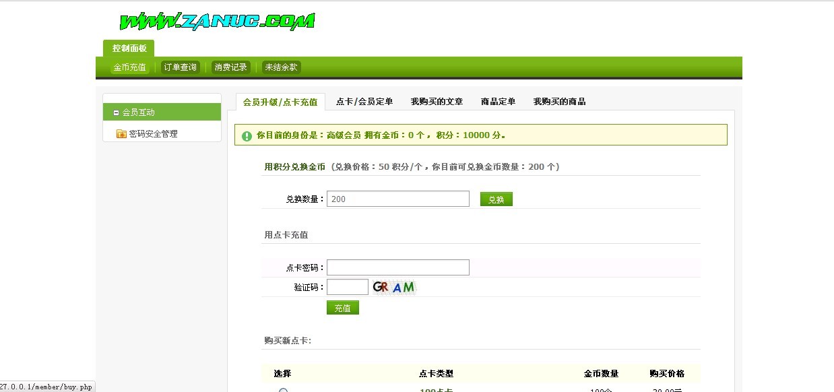Open 订单查询 from the navigation bar
Image resolution: width=834 pixels, height=392 pixels.
180,67
